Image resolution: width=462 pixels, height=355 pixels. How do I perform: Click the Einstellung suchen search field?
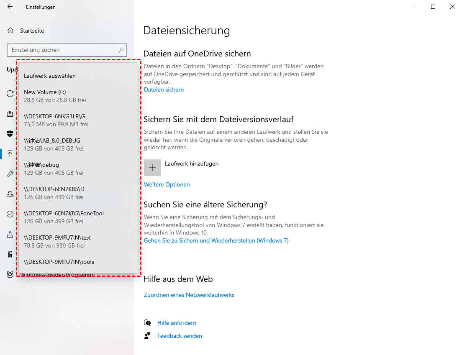(x=63, y=50)
